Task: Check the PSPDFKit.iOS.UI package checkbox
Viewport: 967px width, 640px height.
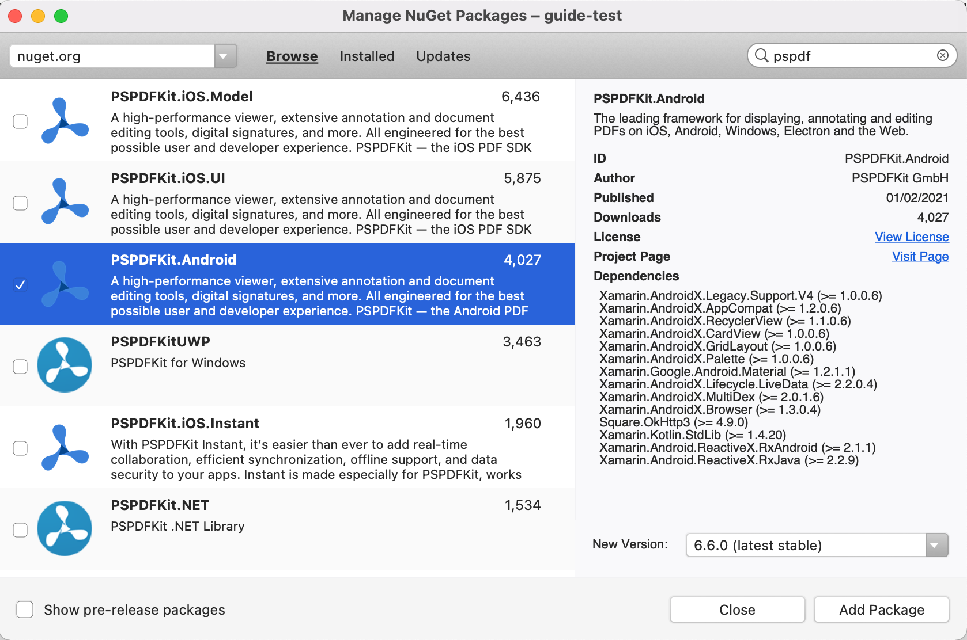Action: pyautogui.click(x=20, y=203)
